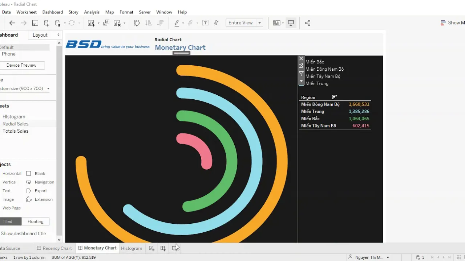Click the Save disk icon
Screen dimensions: 465x261
click(35, 23)
